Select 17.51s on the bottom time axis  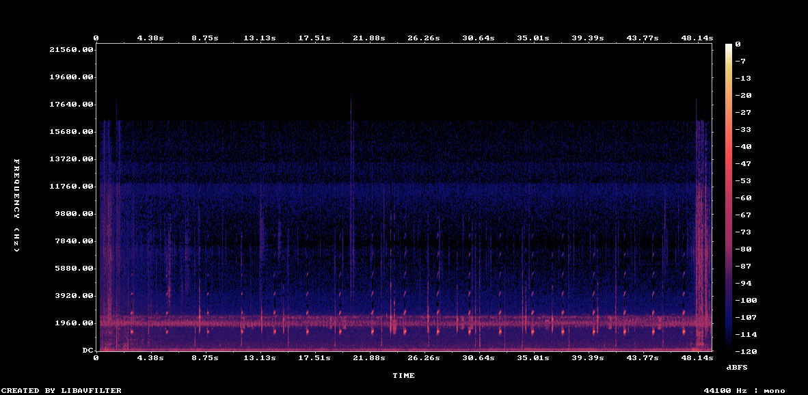coord(314,357)
